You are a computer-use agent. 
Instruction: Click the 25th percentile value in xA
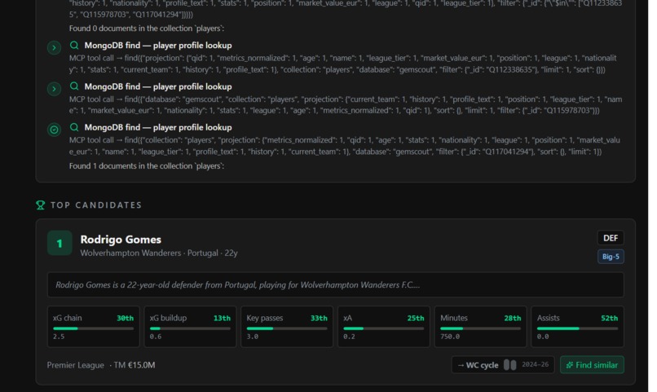(x=416, y=319)
